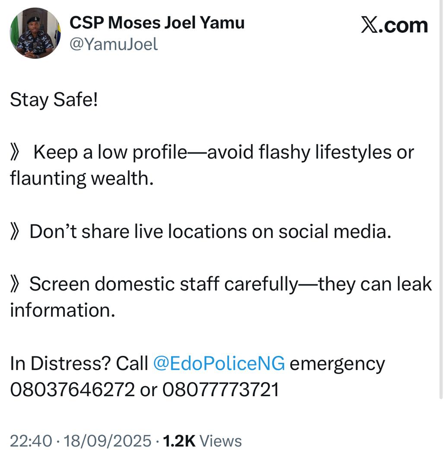Click the CSP Moses Joel Yamu profile photo
Screen dimensions: 446x467
click(x=35, y=33)
